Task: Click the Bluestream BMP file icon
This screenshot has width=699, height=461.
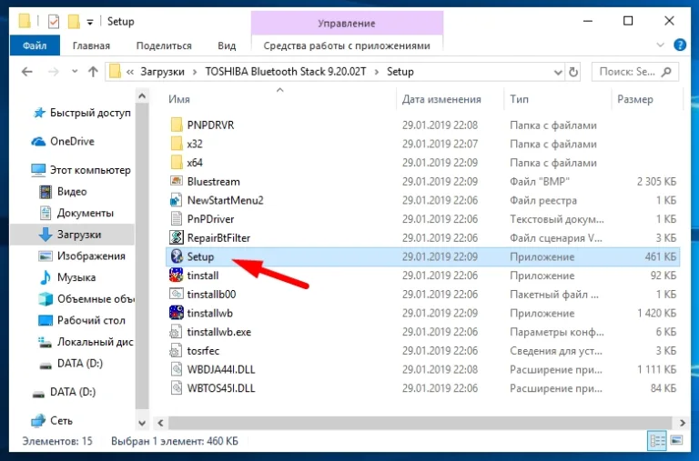Action: pyautogui.click(x=177, y=181)
